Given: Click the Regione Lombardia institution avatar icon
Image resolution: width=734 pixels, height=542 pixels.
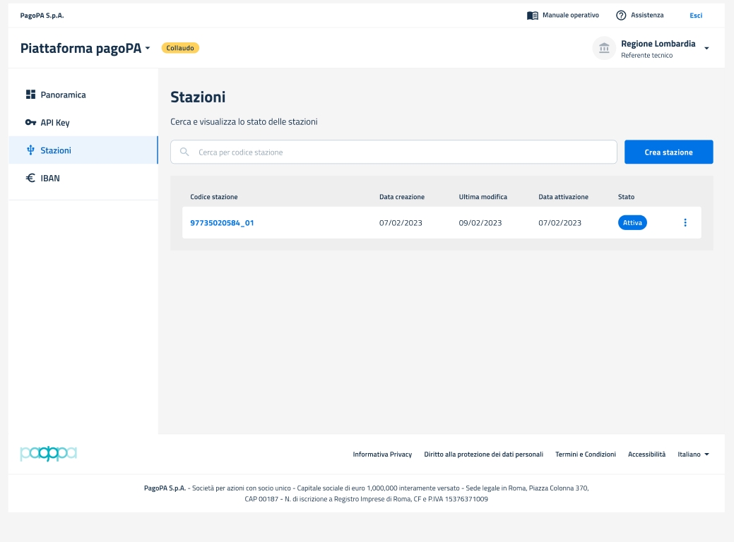Looking at the screenshot, I should point(604,48).
